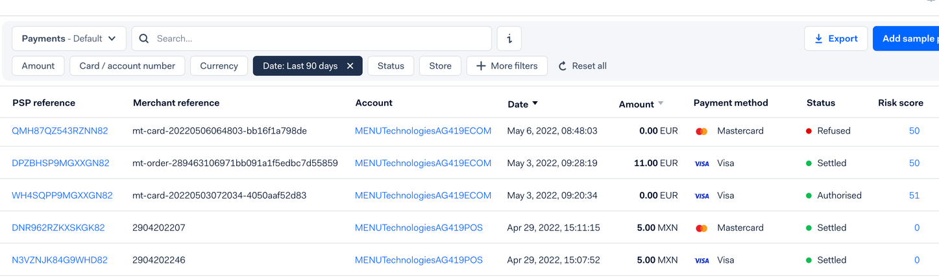This screenshot has width=939, height=277.
Task: Click merchant reference mt-card-20220506064803-bb16f1a798de
Action: 219,130
